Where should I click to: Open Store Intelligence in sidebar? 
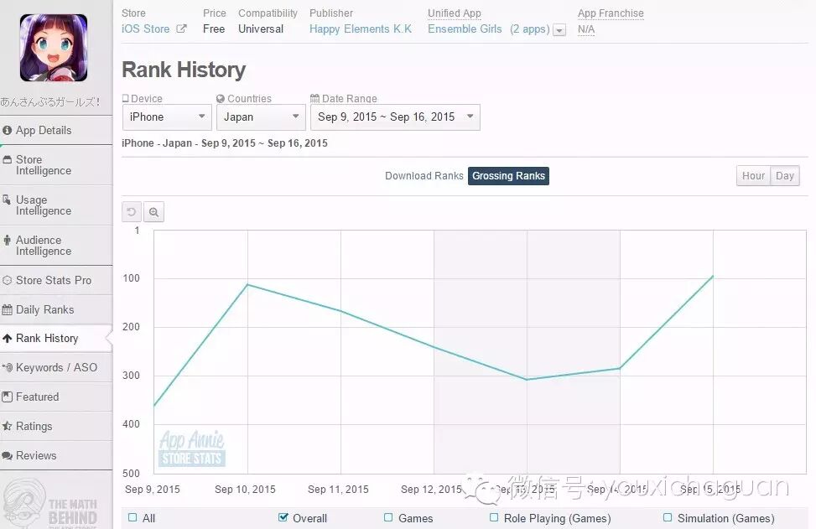click(x=56, y=165)
